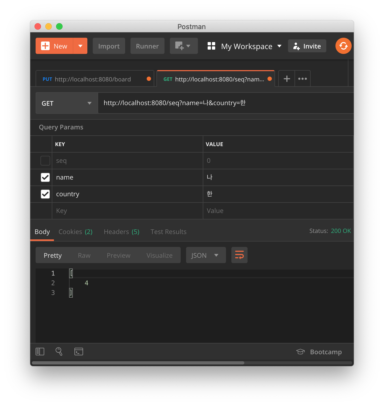This screenshot has height=406, width=384.
Task: Click the sync status icon
Action: (343, 46)
